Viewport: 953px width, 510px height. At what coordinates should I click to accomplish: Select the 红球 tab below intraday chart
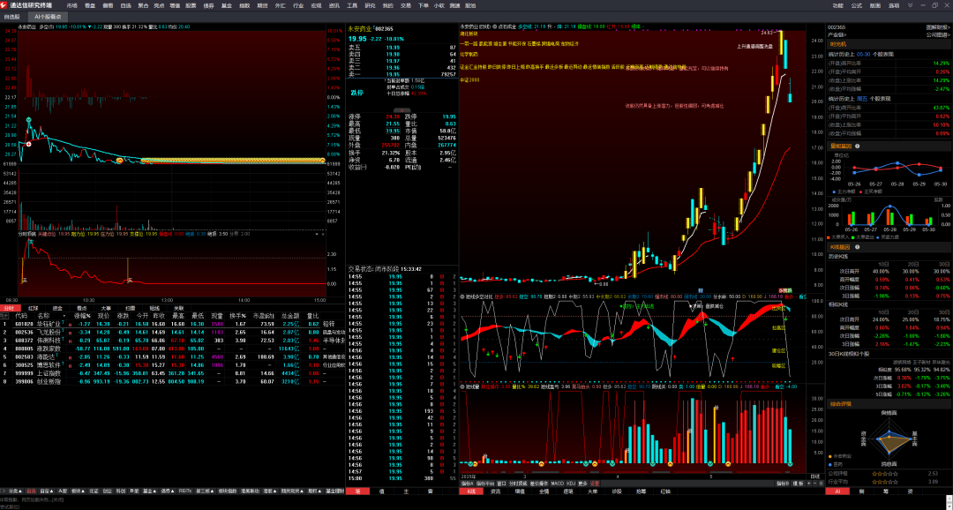(34, 308)
